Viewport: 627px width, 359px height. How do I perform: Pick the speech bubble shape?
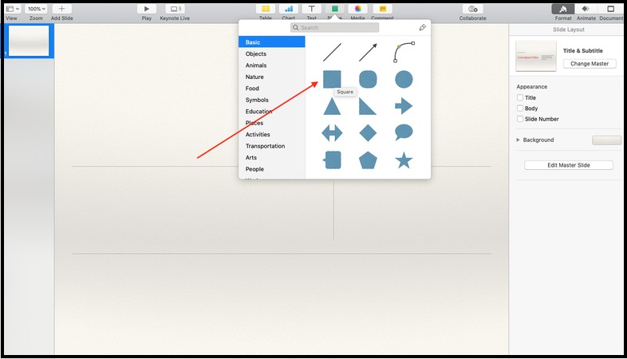pos(404,132)
